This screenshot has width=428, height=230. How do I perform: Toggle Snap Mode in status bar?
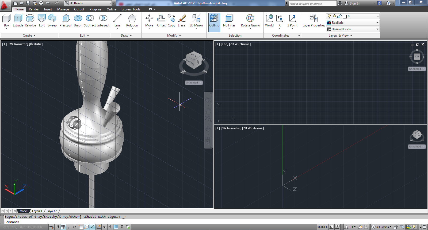[57, 227]
